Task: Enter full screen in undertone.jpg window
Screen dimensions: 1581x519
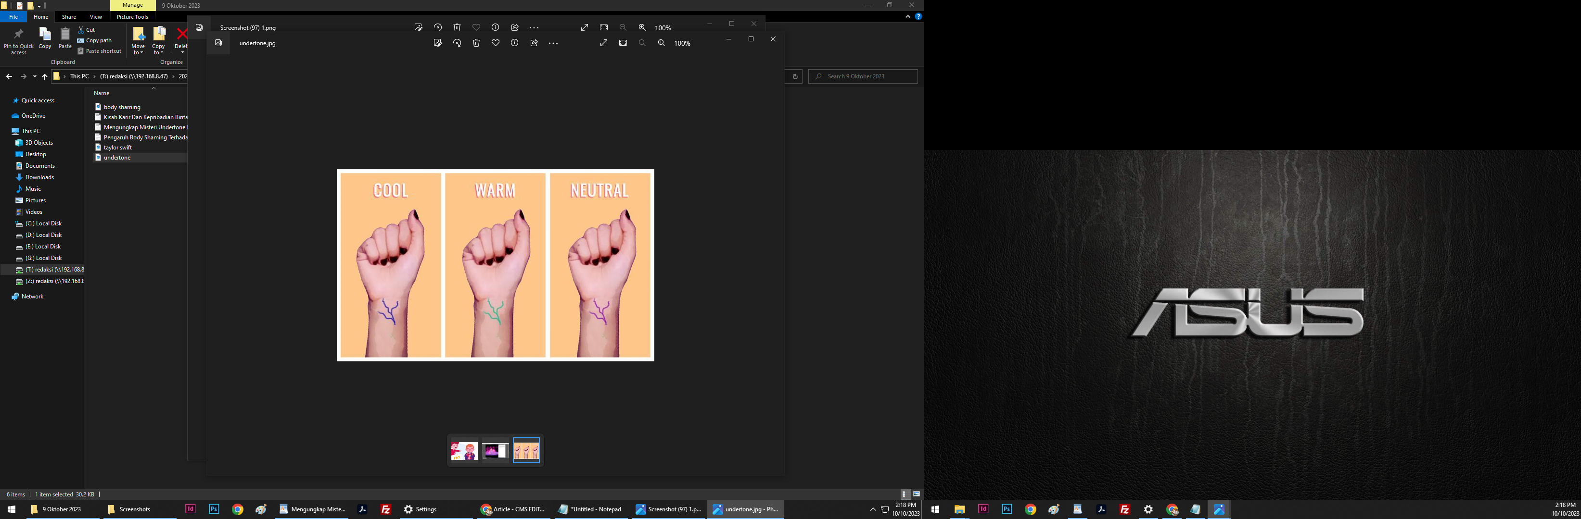Action: coord(604,43)
